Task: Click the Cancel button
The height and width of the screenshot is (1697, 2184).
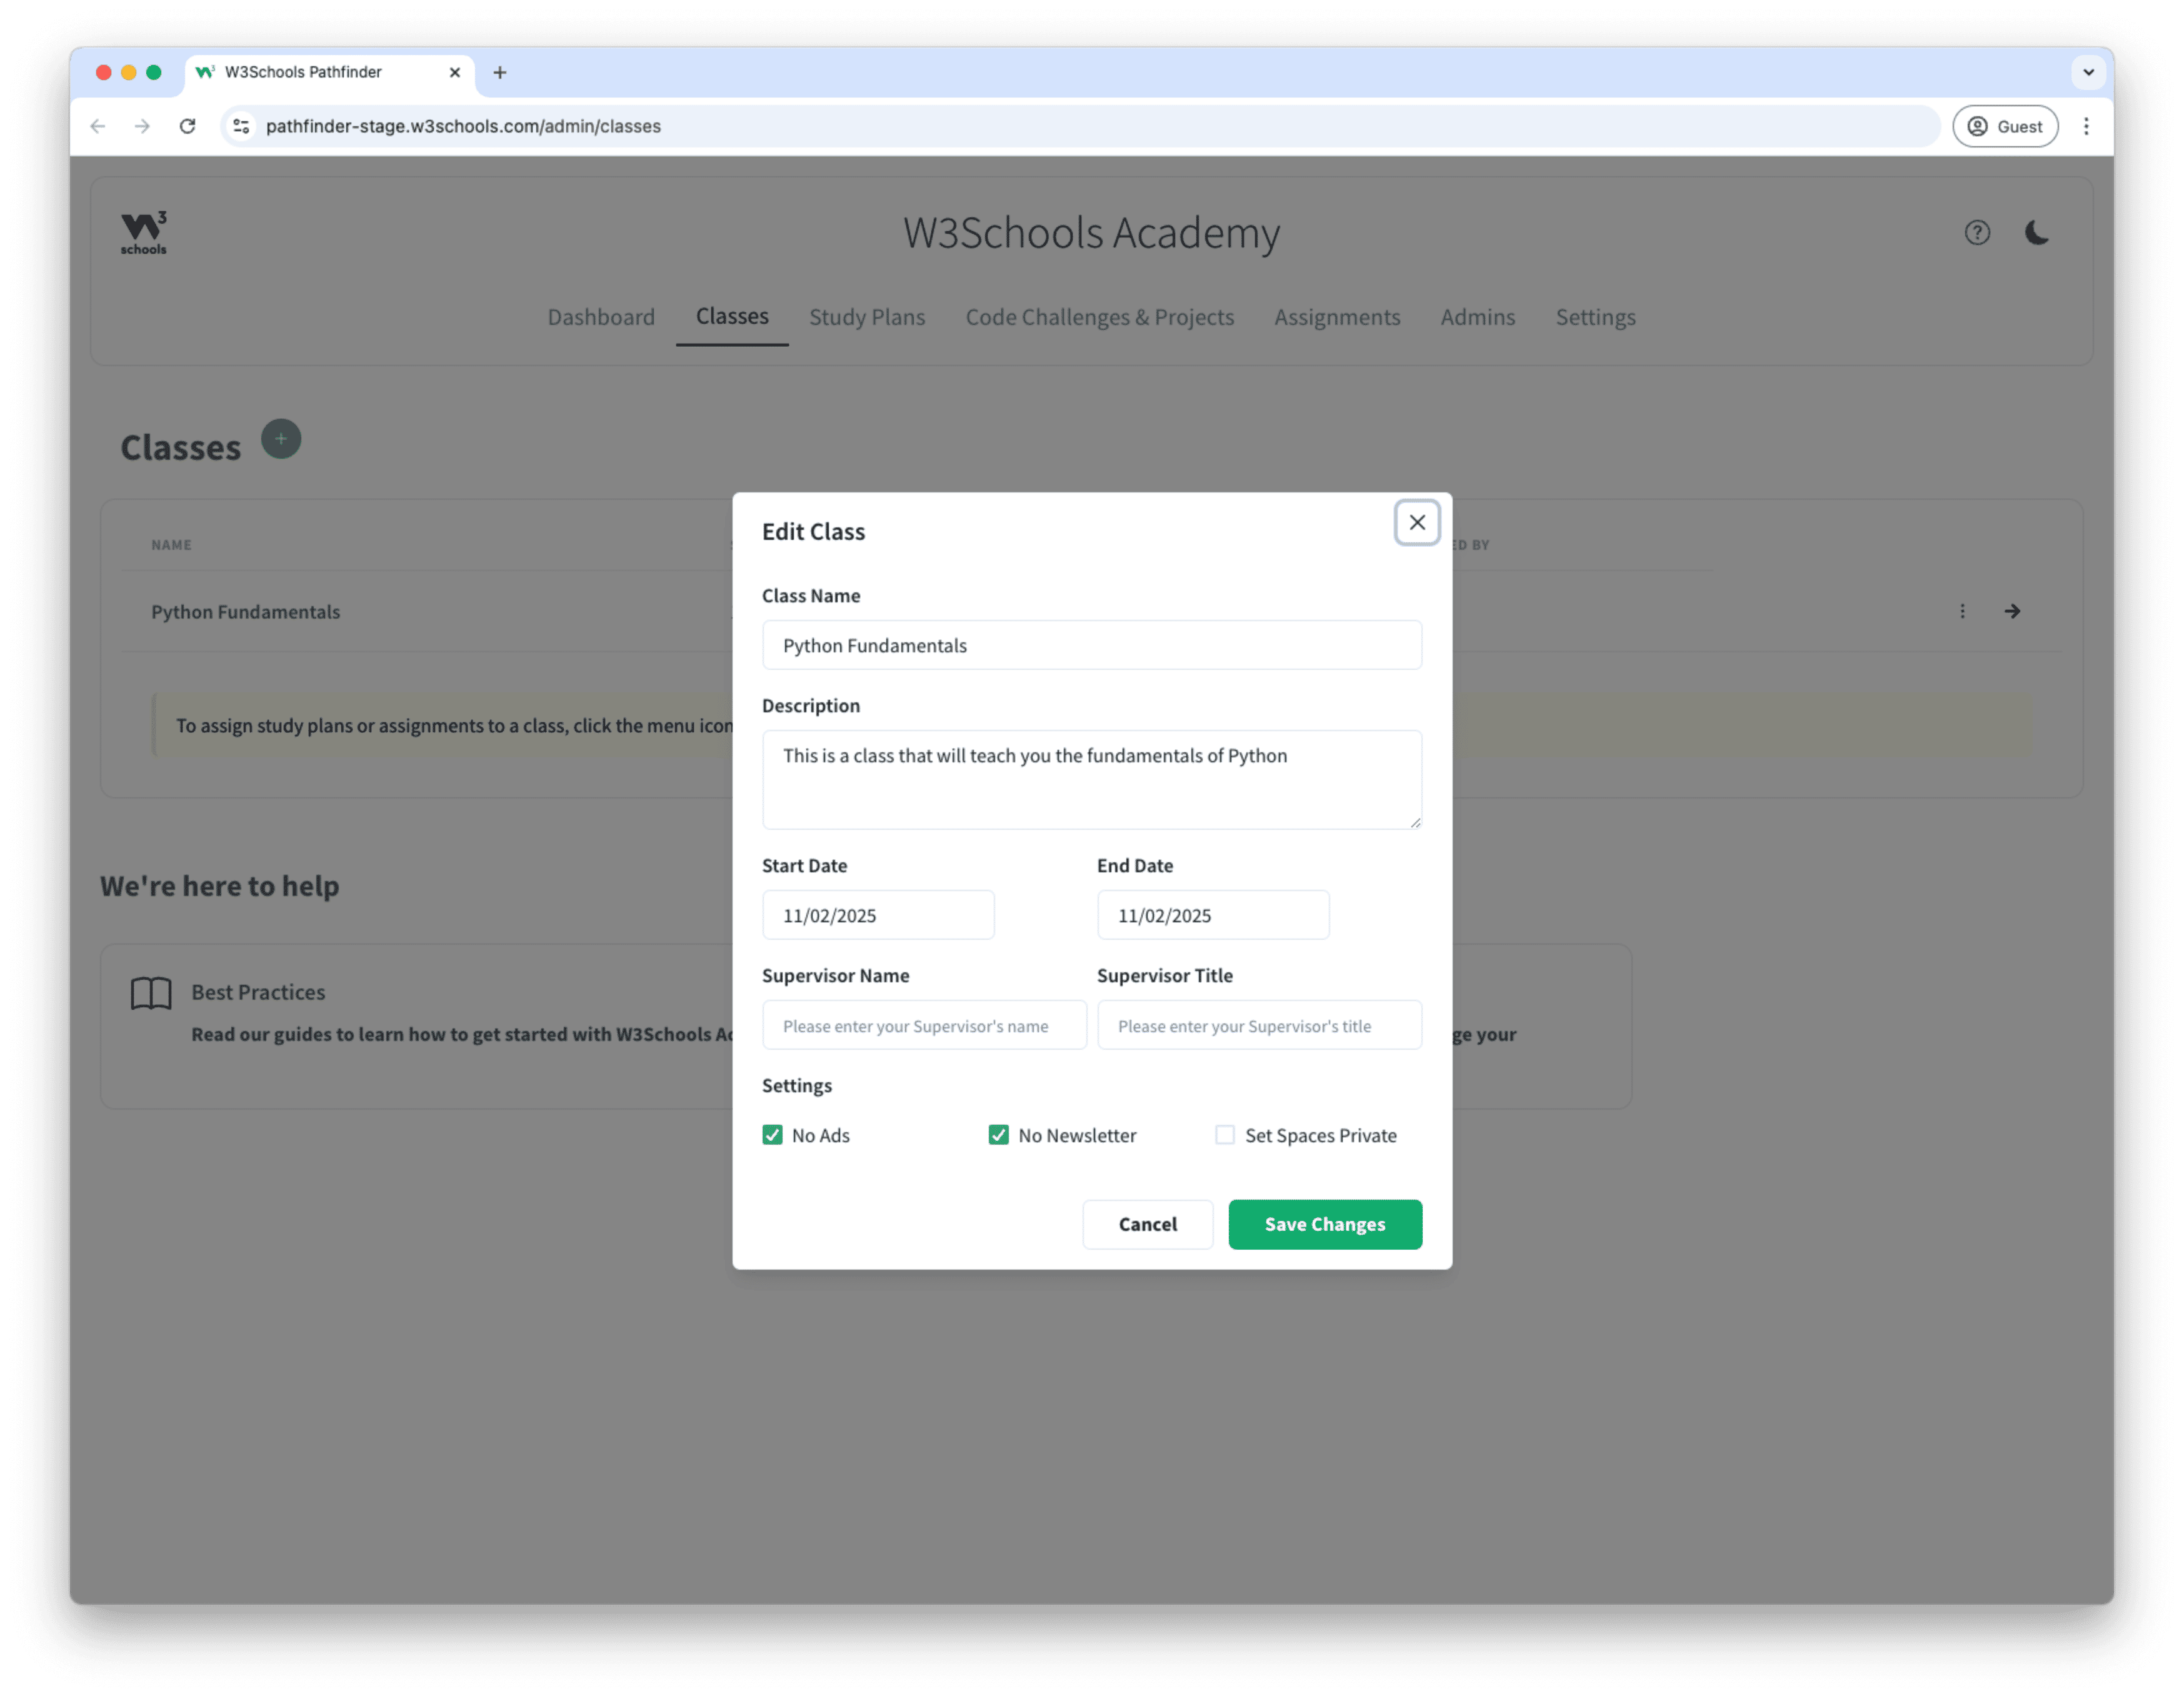Action: (1147, 1223)
